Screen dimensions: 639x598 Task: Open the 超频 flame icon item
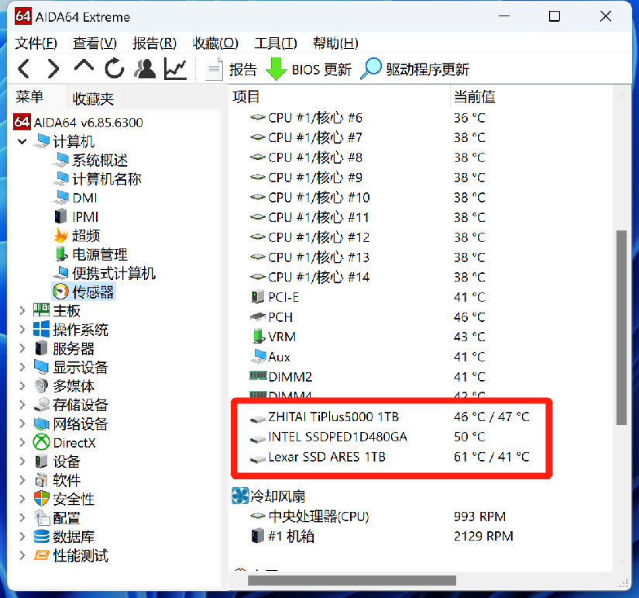[x=77, y=236]
